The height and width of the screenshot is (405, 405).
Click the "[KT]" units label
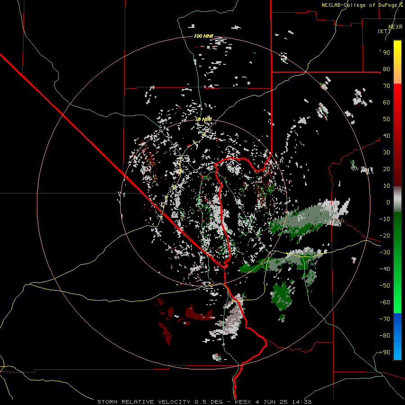384,31
